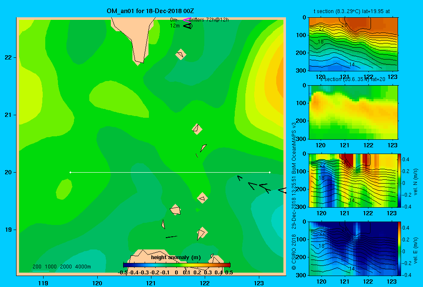
Task: Click the black 12m arrow legend symbol
Action: pyautogui.click(x=187, y=26)
